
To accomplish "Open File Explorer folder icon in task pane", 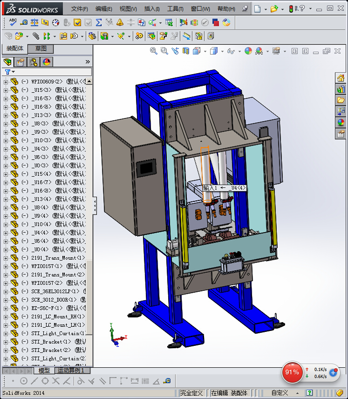I will point(341,100).
